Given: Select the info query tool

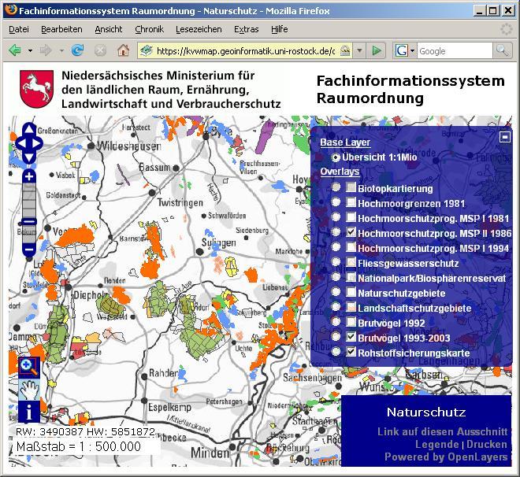Looking at the screenshot, I should click(x=28, y=411).
